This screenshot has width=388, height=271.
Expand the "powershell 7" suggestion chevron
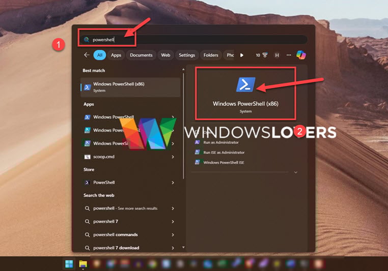coord(173,222)
